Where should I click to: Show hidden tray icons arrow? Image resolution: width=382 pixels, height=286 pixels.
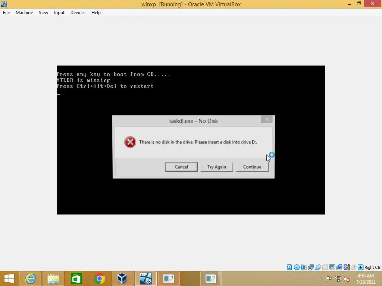tap(320, 279)
